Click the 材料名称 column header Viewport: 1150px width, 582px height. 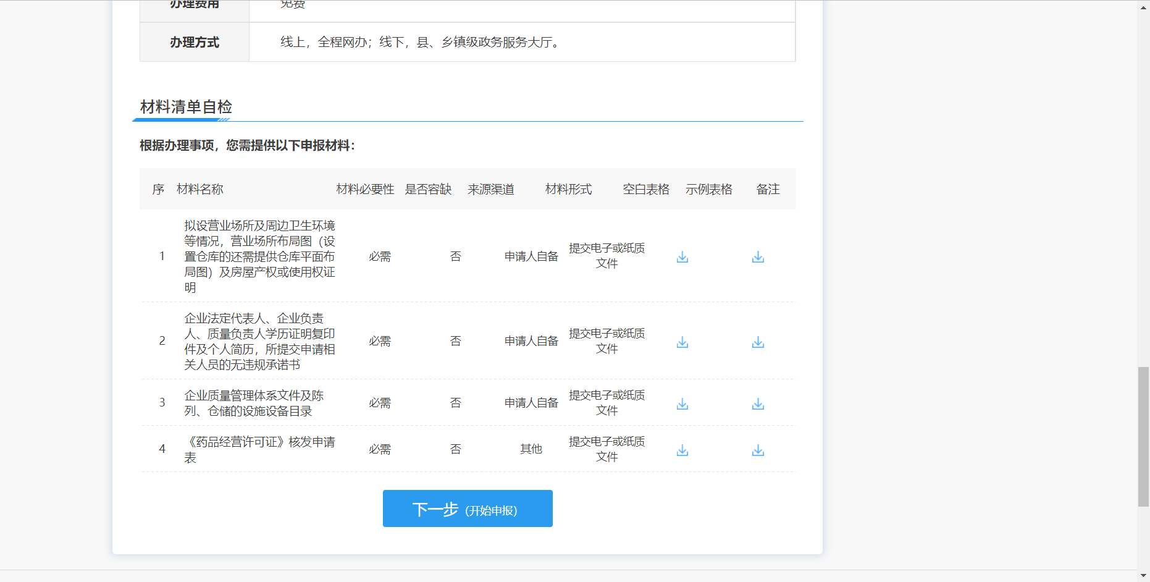199,189
